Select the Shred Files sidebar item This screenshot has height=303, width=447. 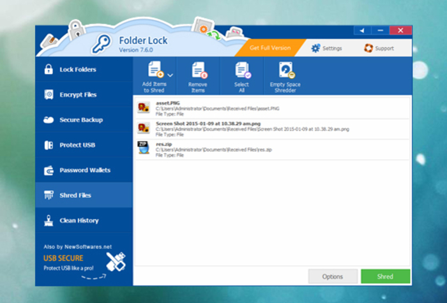(75, 195)
